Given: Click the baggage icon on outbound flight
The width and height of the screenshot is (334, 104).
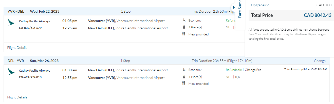Looking at the screenshot, I should tap(184, 27).
